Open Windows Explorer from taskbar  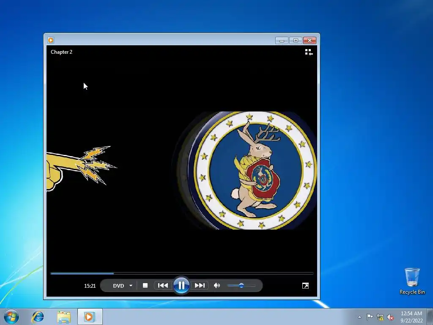pos(64,317)
